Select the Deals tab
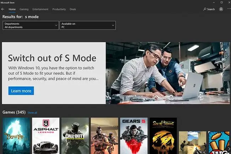The width and height of the screenshot is (231, 154). (73, 9)
